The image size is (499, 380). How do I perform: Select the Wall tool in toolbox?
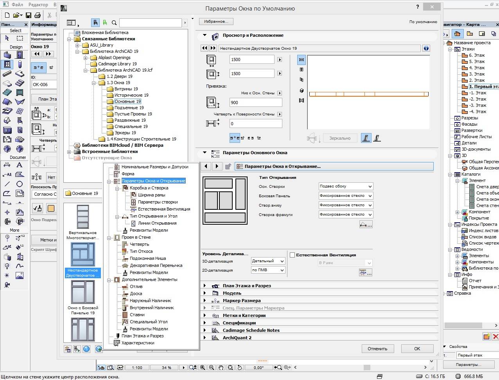[7, 55]
